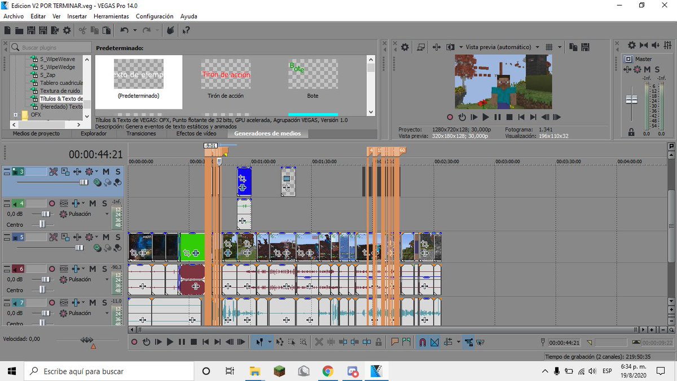Toggle snapping magnet icon in timeline toolbar

click(422, 341)
